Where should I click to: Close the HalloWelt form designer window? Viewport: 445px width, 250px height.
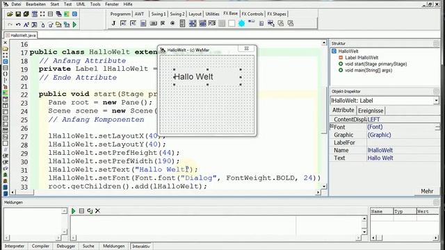pos(247,49)
